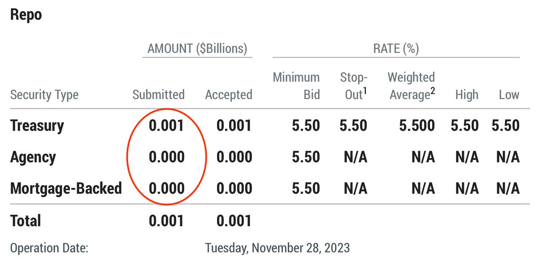This screenshot has width=538, height=261.
Task: Click the High rate column header
Action: (467, 95)
